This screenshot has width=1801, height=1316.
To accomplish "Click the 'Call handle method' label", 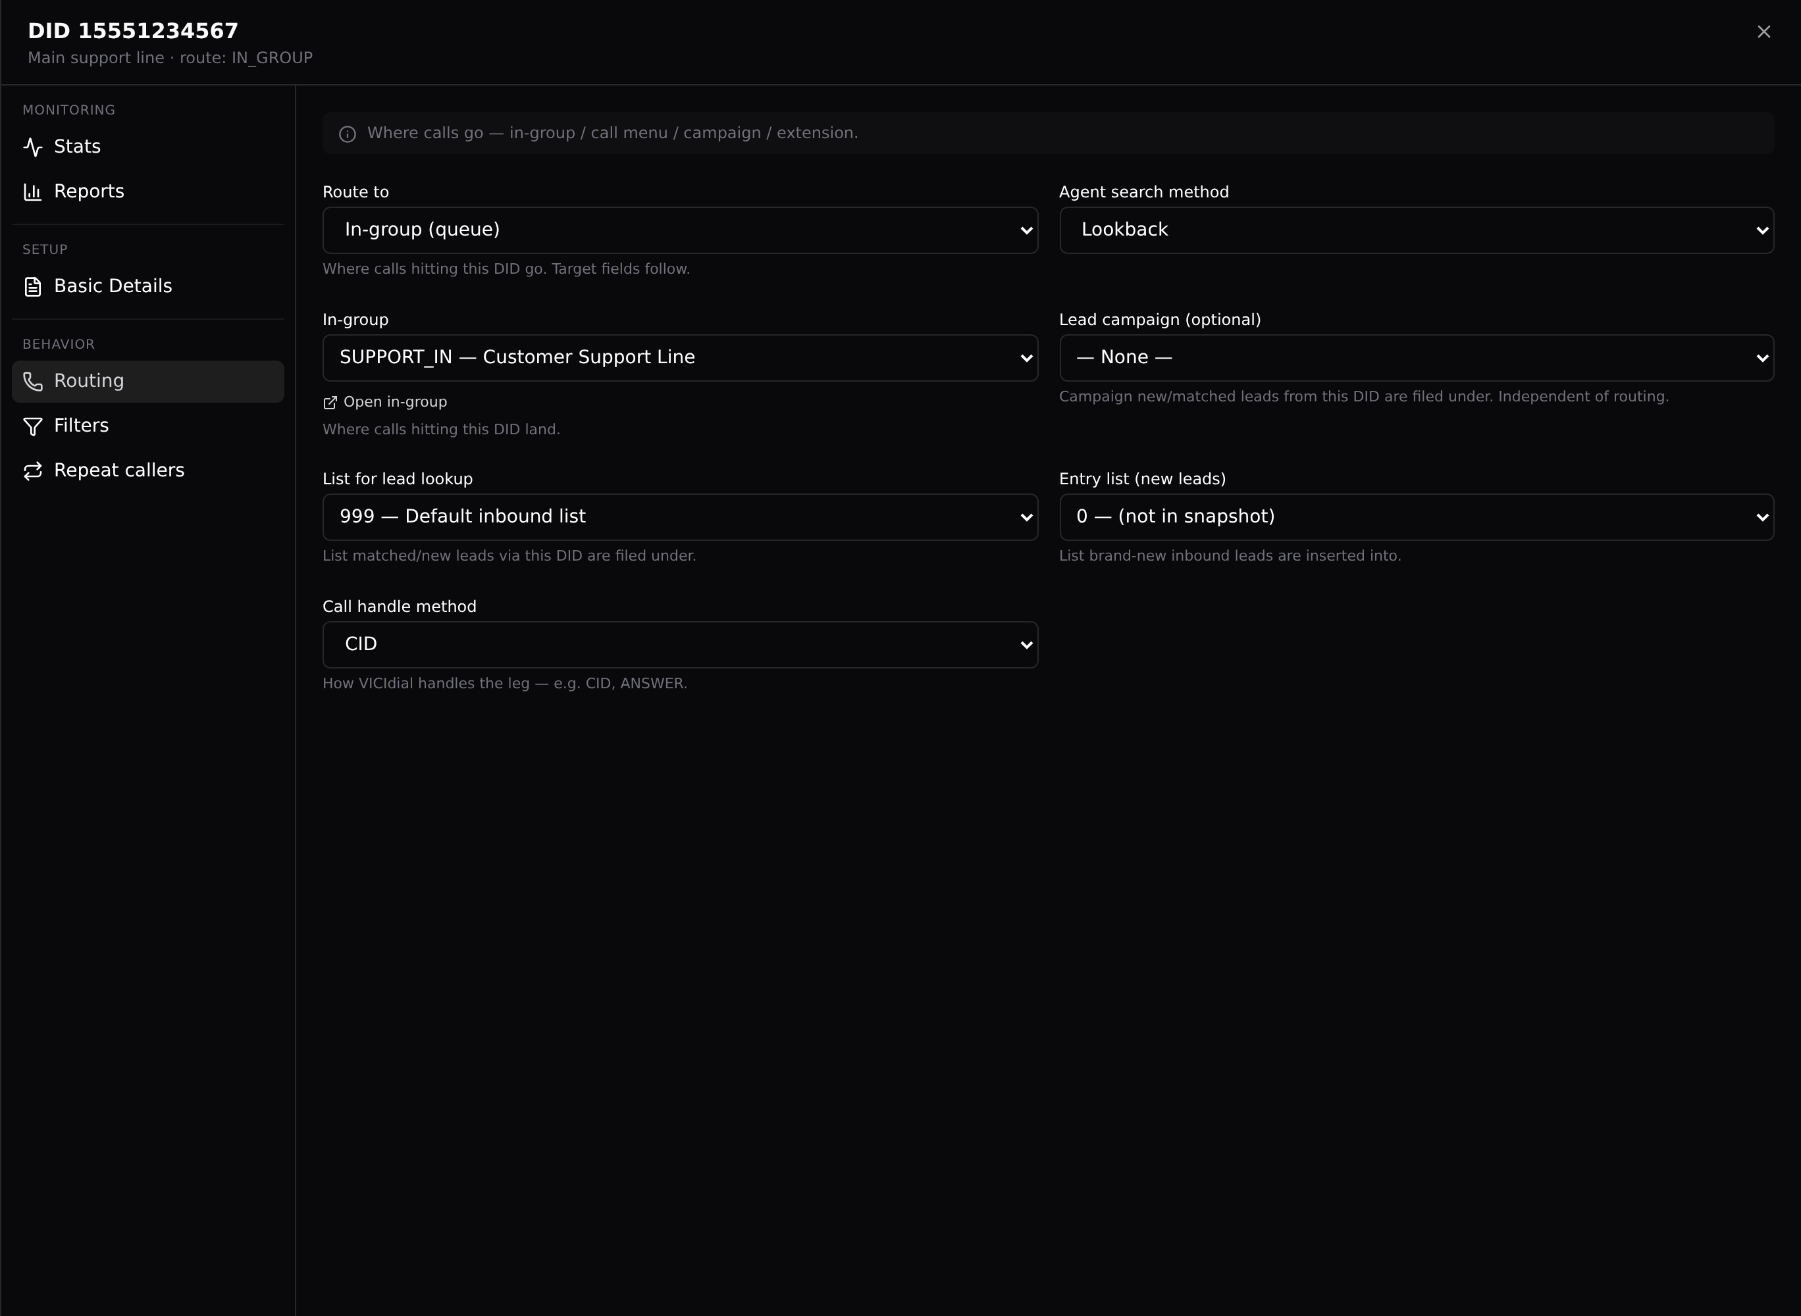I will pos(400,606).
